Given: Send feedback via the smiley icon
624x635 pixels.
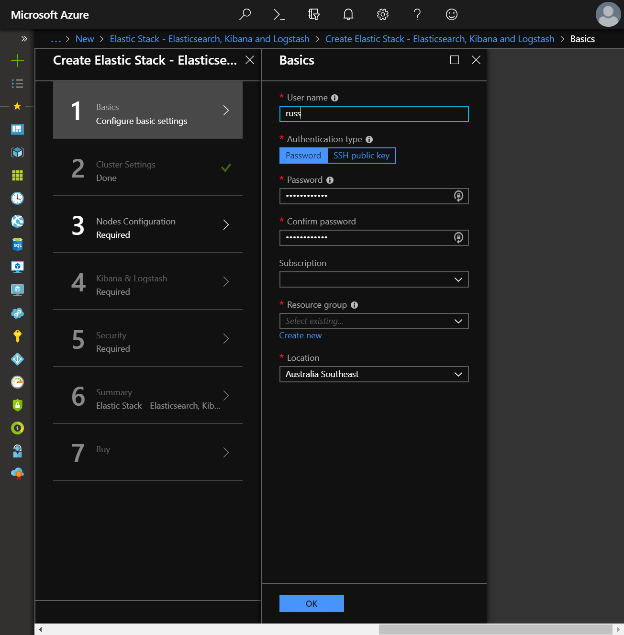Looking at the screenshot, I should (x=451, y=14).
